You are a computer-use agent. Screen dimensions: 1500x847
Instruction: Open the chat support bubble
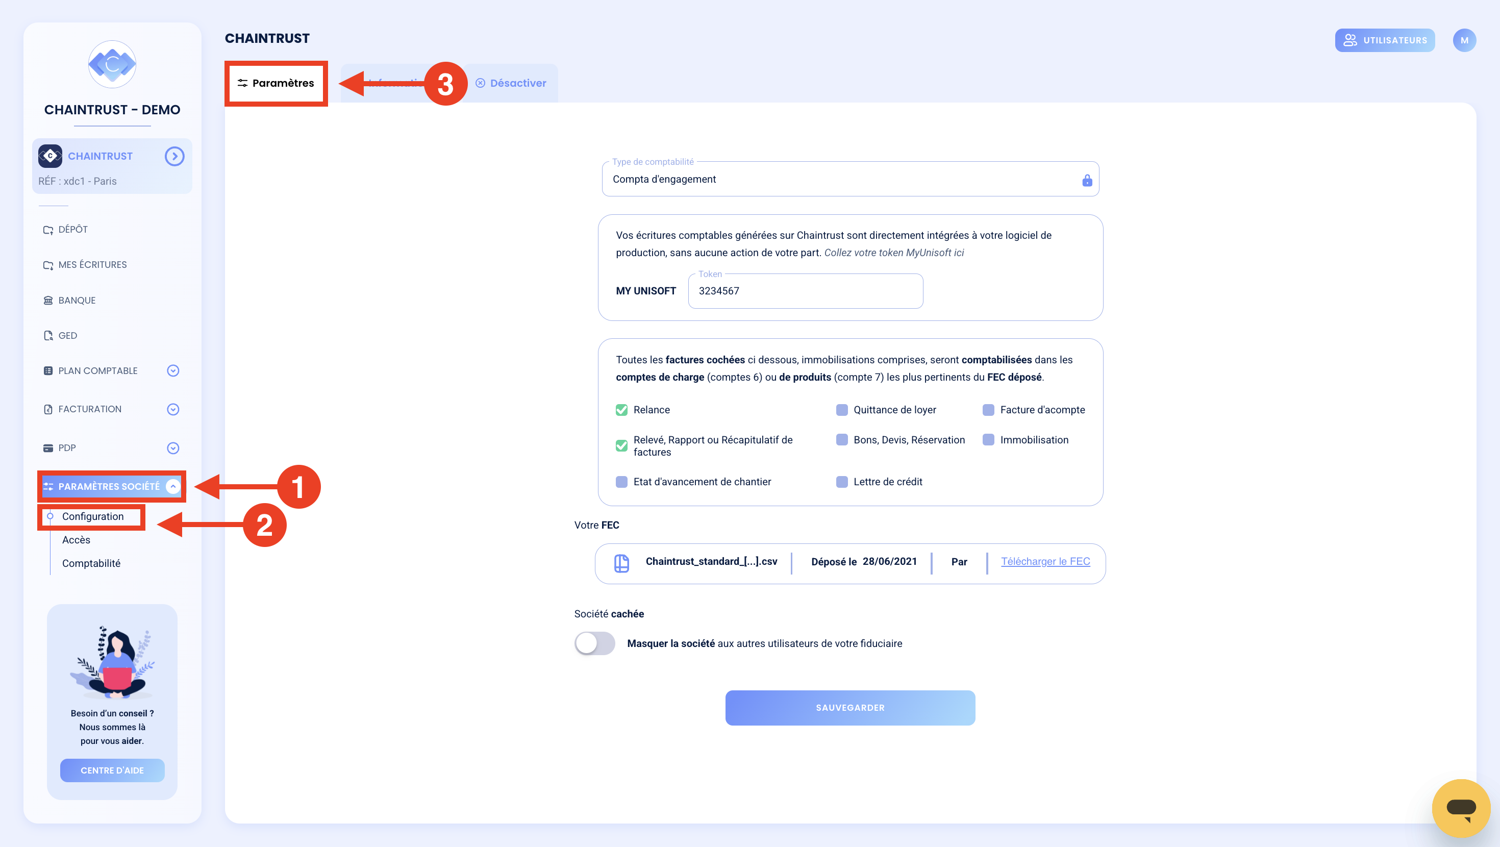point(1461,808)
